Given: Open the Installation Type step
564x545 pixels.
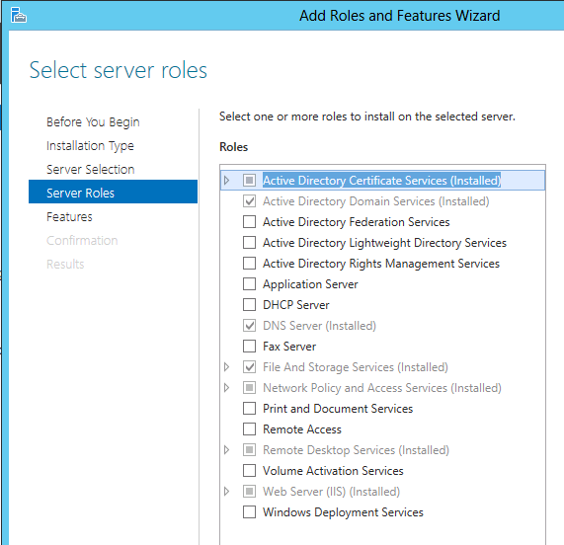Looking at the screenshot, I should (90, 146).
